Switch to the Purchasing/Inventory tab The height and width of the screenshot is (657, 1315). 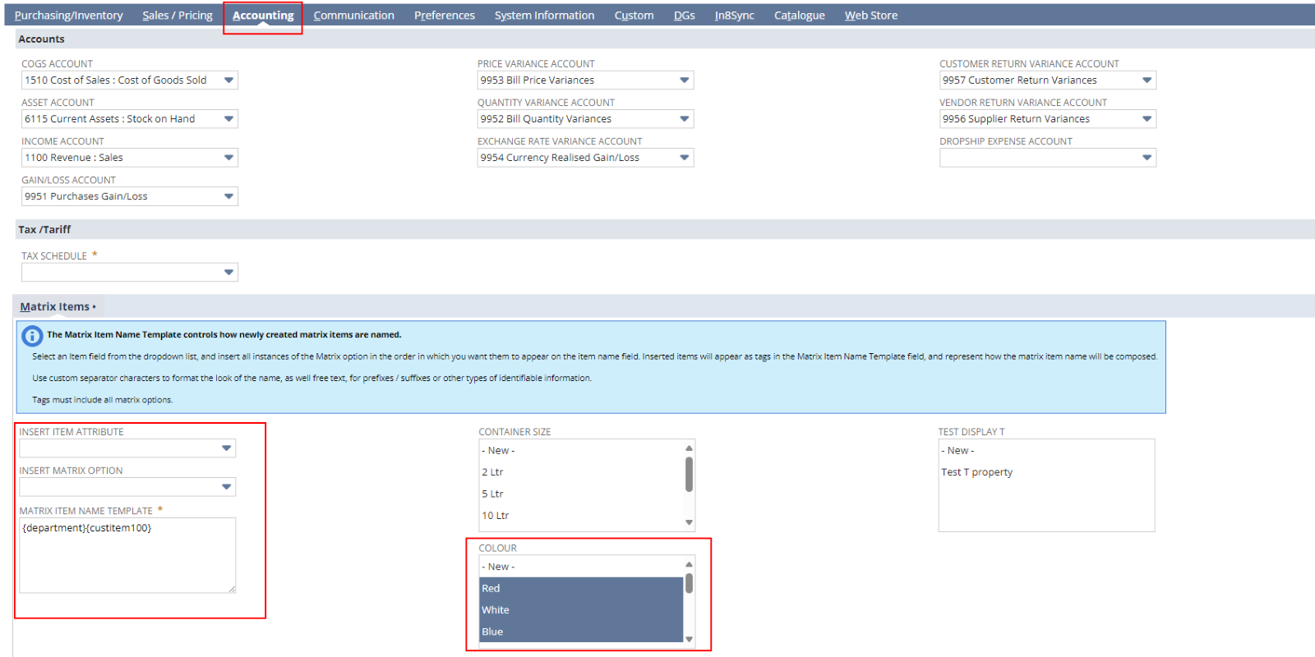click(x=68, y=16)
